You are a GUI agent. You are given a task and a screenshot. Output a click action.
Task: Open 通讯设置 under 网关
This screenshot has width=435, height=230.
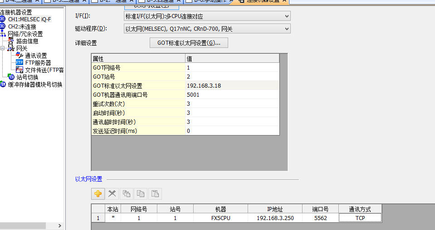click(x=36, y=56)
